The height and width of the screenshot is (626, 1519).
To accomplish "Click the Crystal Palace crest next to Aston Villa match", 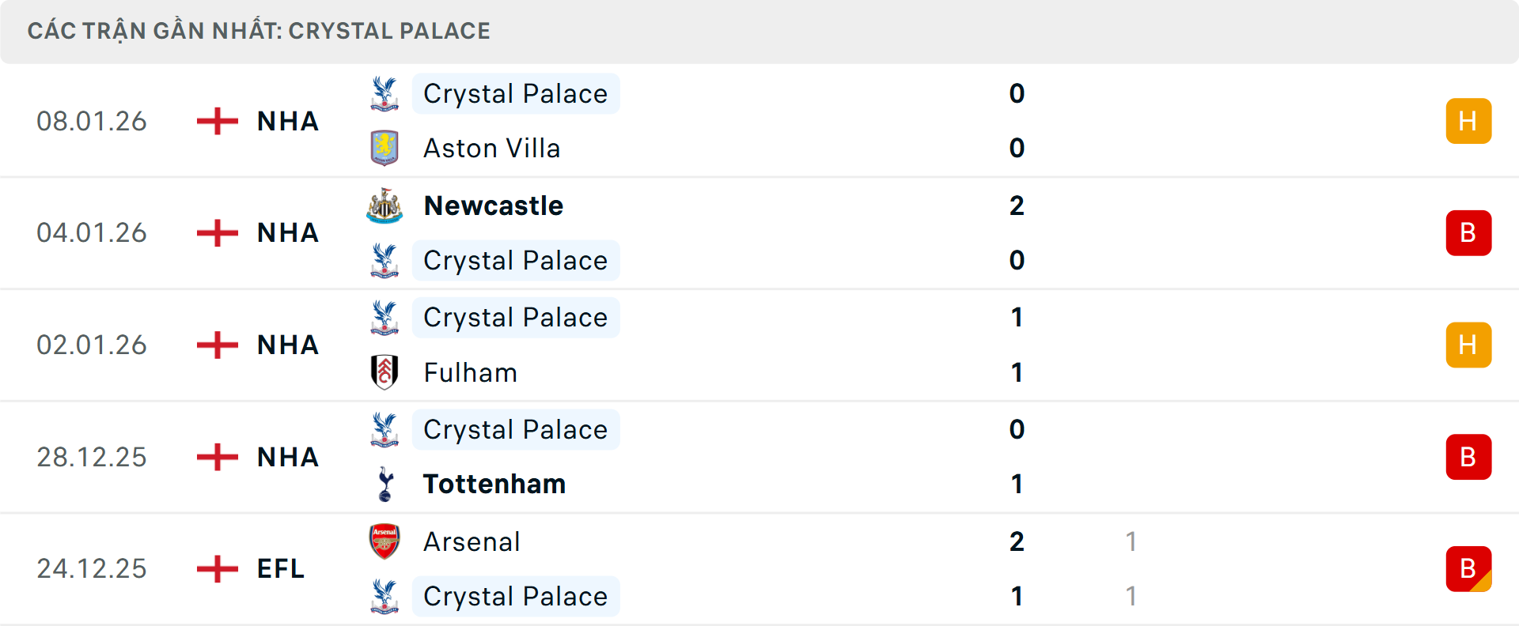I will click(384, 92).
